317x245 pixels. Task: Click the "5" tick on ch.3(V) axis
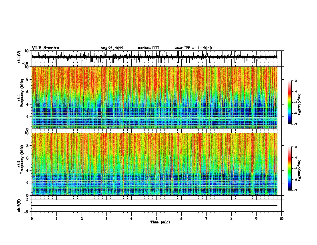coord(28,199)
